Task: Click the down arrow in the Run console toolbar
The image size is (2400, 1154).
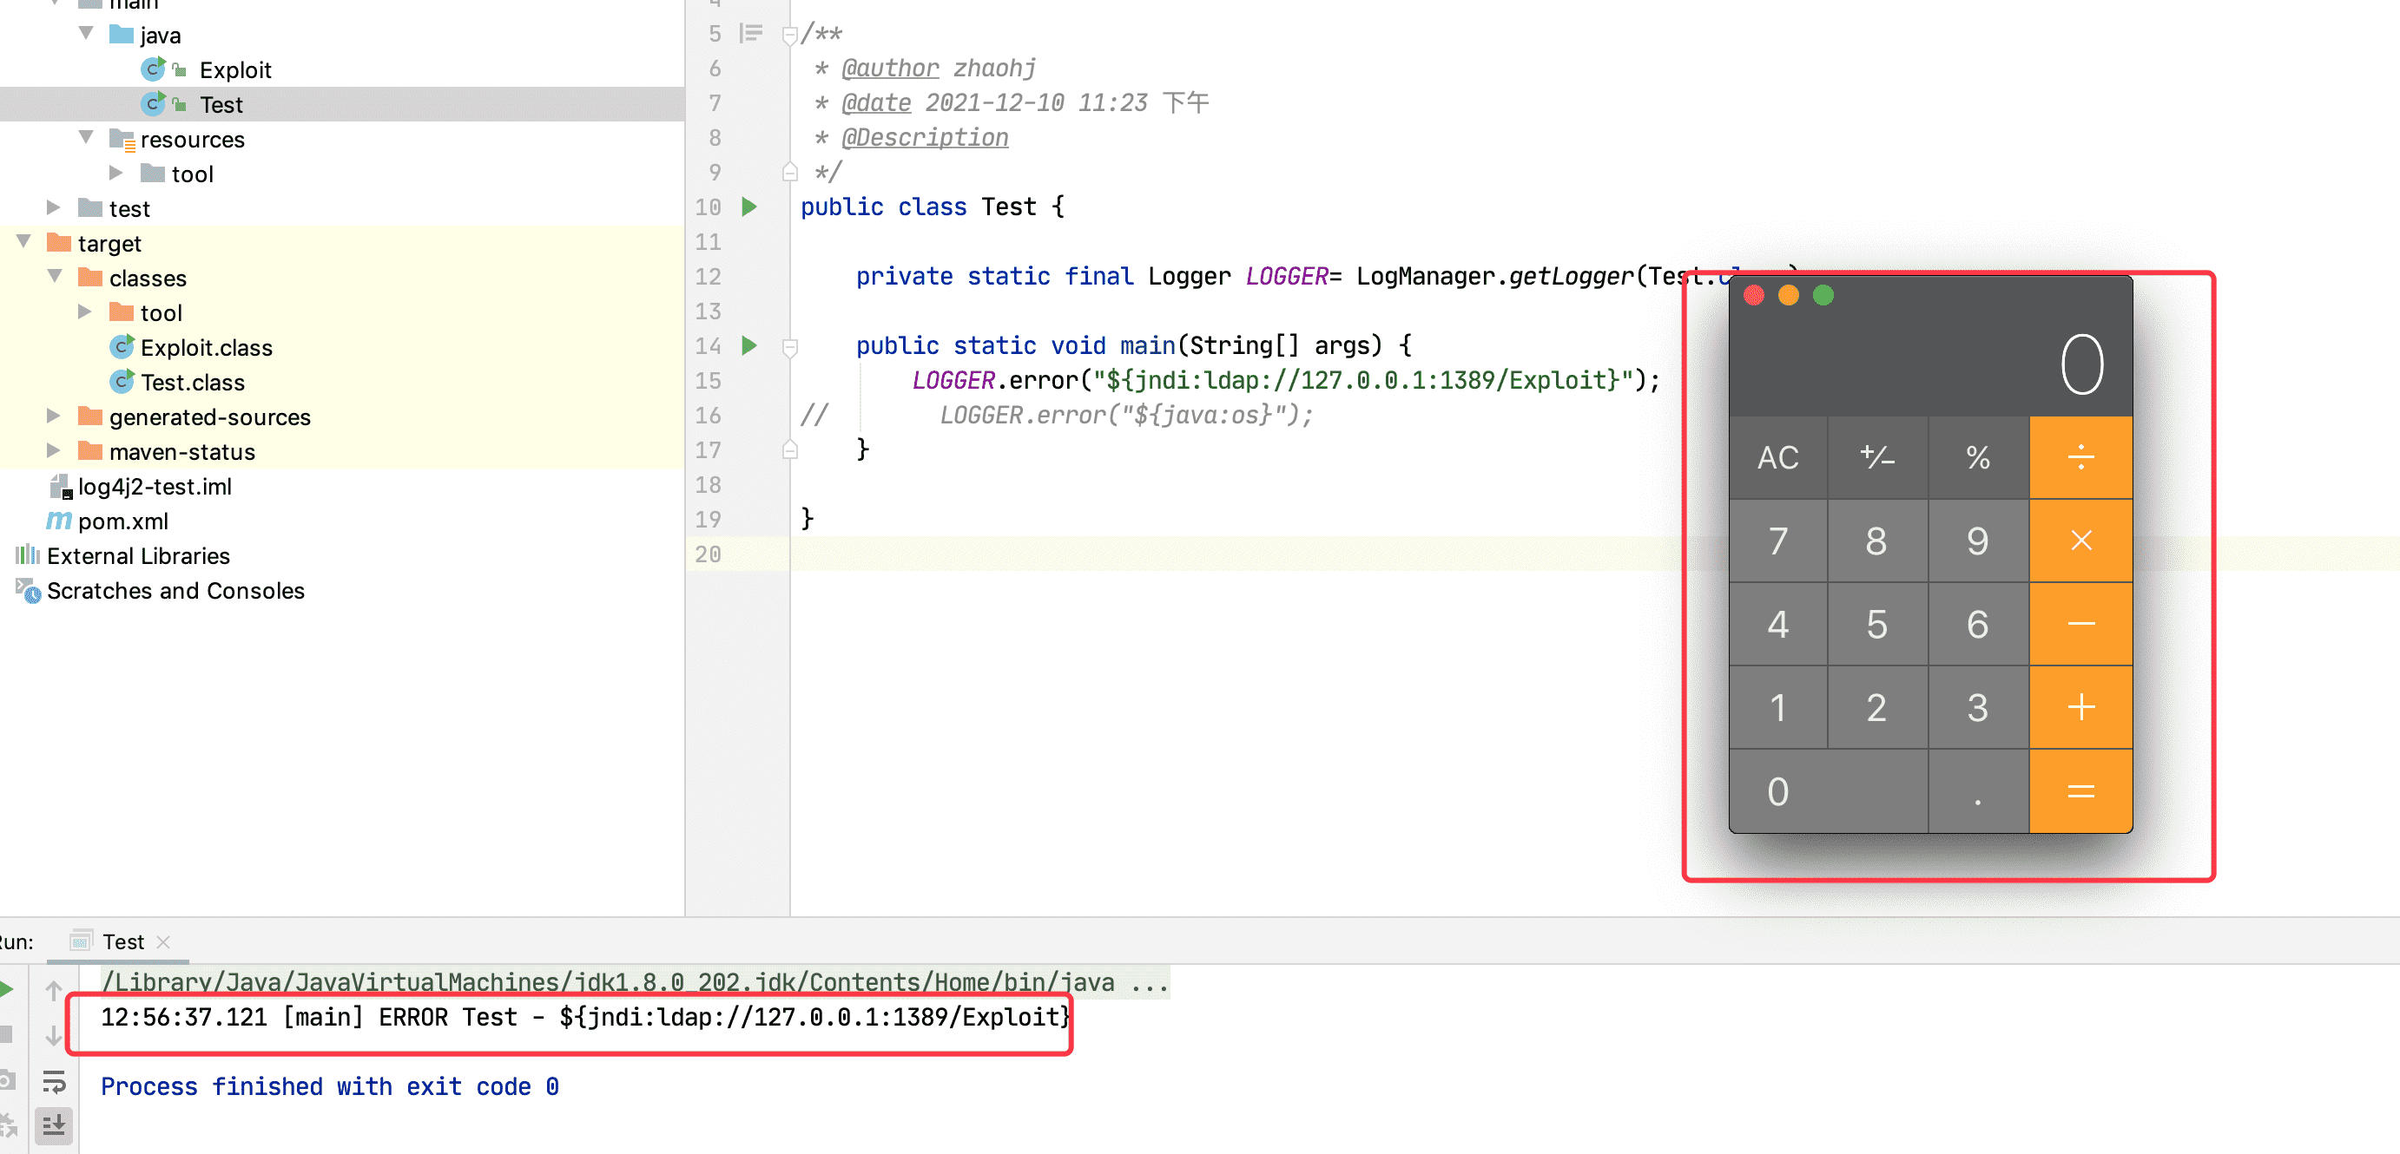Action: (54, 1035)
